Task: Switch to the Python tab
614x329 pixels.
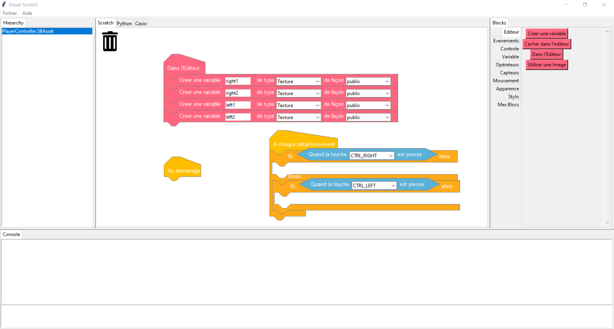Action: (124, 23)
